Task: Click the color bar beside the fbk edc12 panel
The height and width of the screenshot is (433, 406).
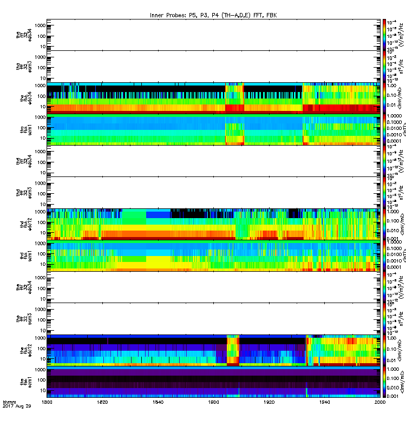Action: 384,350
